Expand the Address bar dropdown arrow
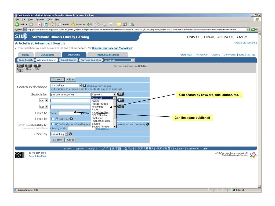 [x=248, y=30]
